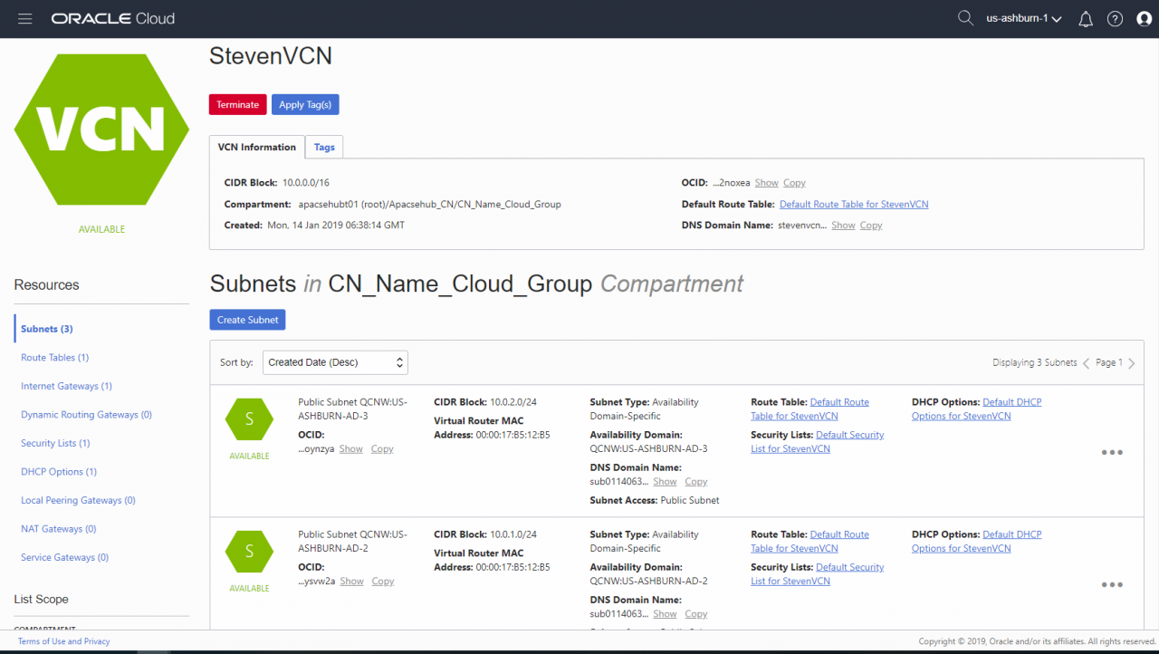Select the VCN Information tab
1159x654 pixels.
[x=256, y=146]
